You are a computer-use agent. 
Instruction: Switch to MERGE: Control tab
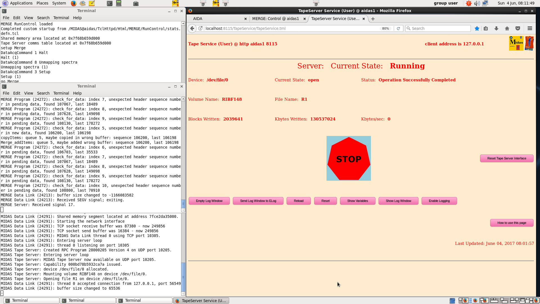coord(275,19)
